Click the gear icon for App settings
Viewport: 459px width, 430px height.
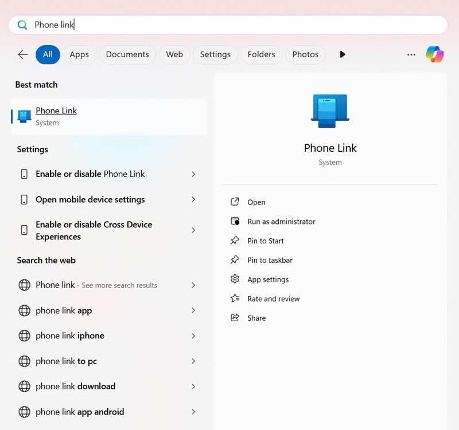pos(235,279)
